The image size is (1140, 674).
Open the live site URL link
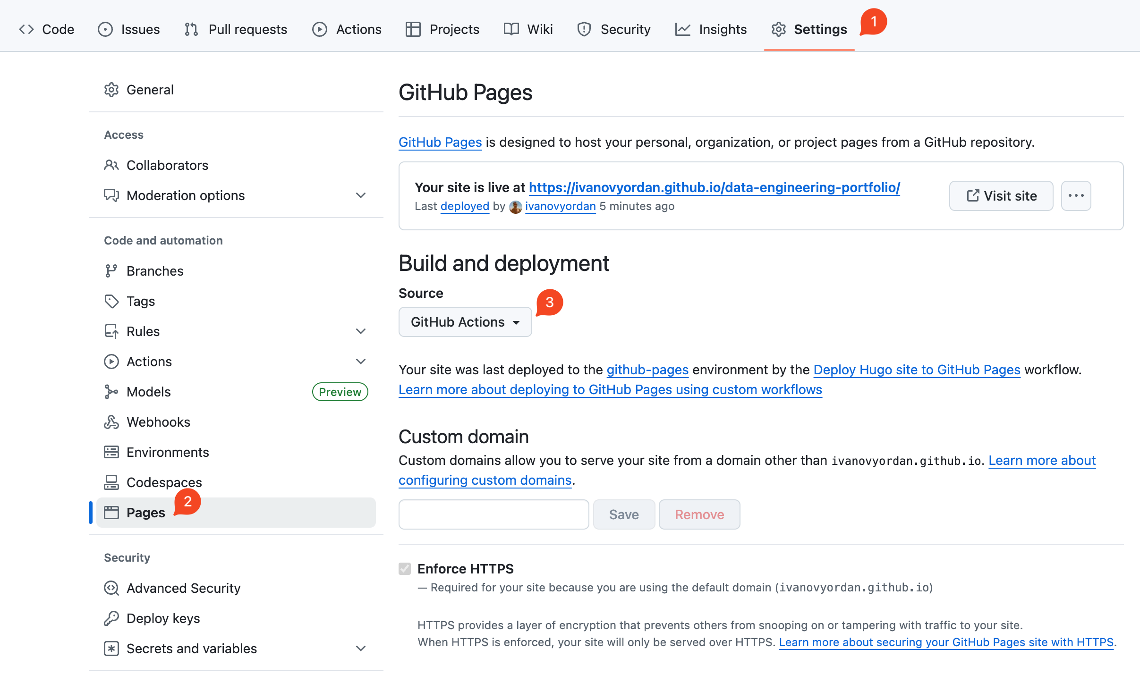pyautogui.click(x=715, y=187)
